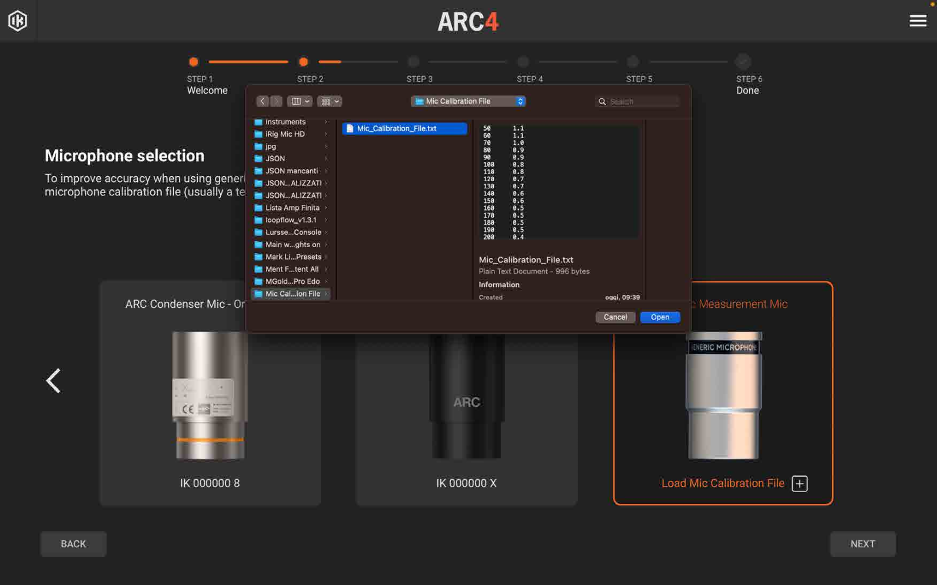Select the iRig Mic HD folder

(291, 134)
